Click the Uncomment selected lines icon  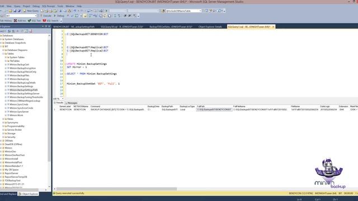[119, 16]
